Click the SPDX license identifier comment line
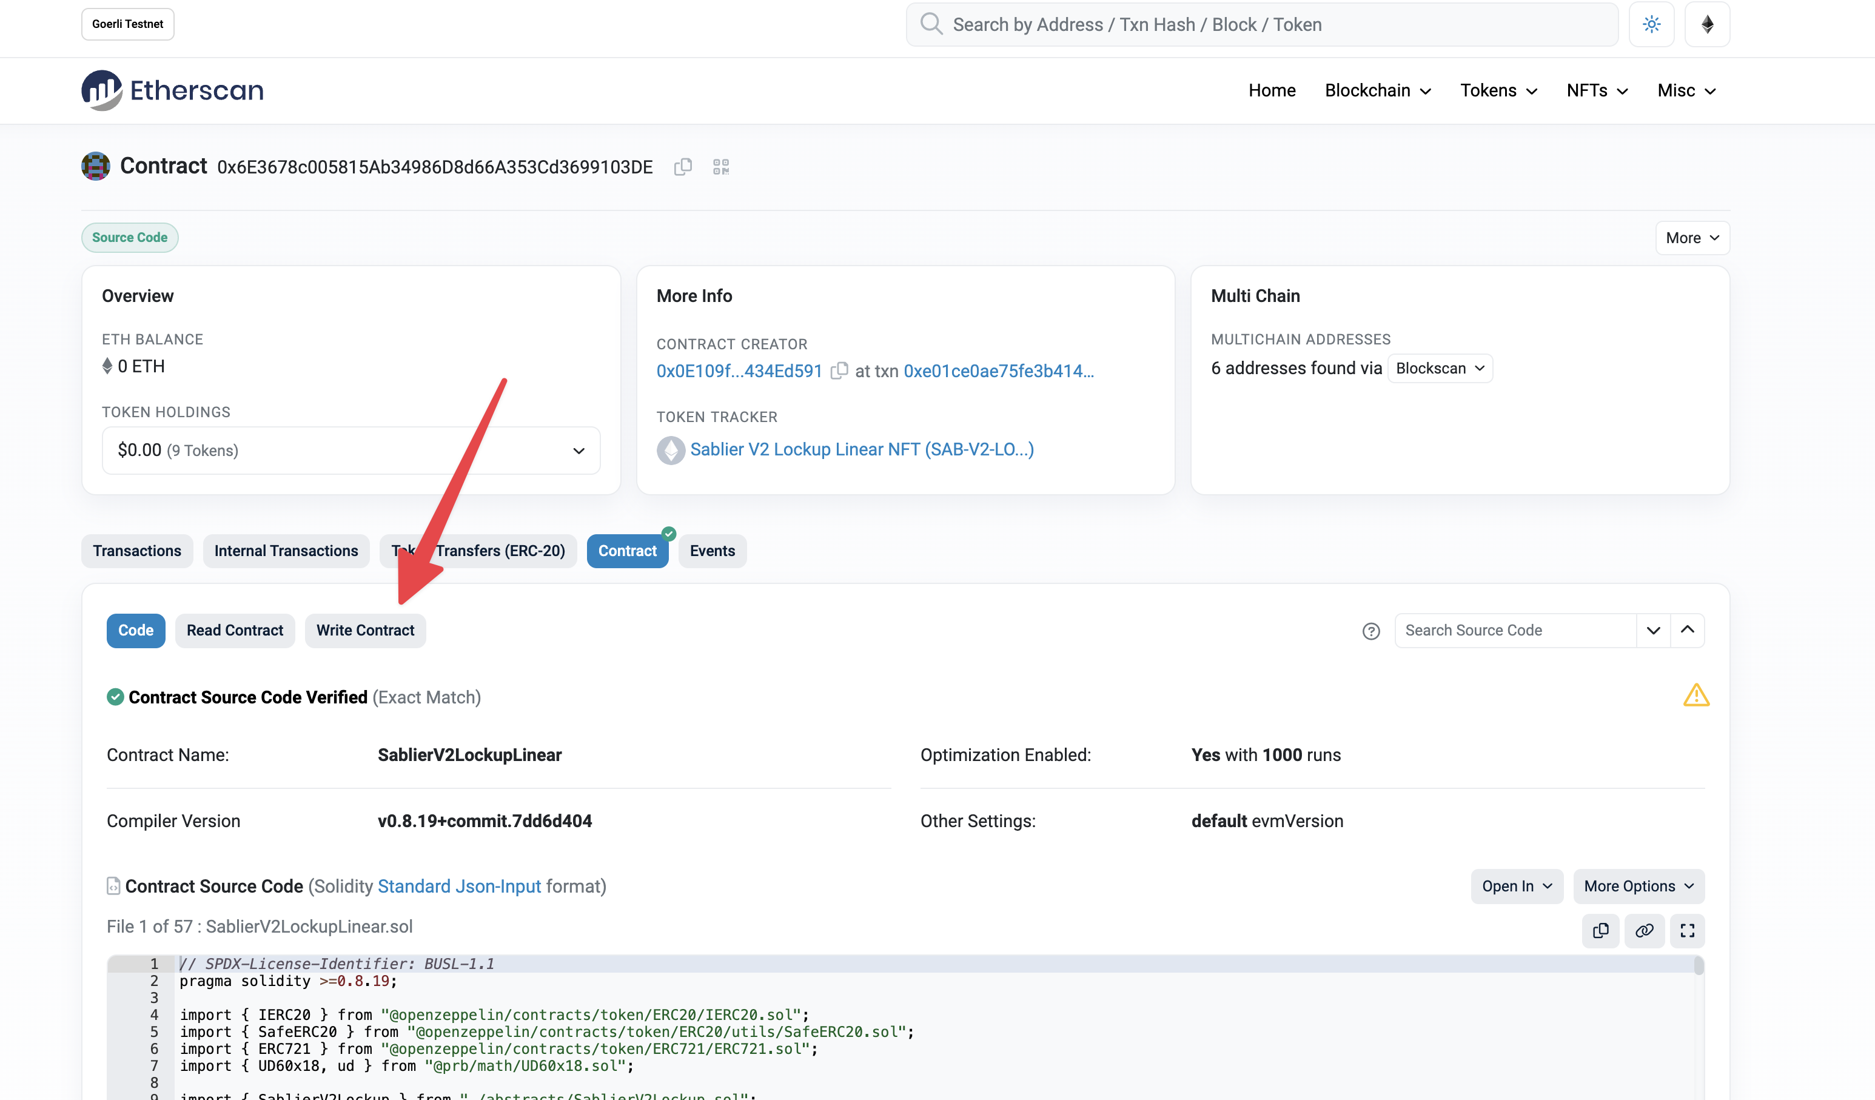The width and height of the screenshot is (1875, 1100). [x=337, y=964]
